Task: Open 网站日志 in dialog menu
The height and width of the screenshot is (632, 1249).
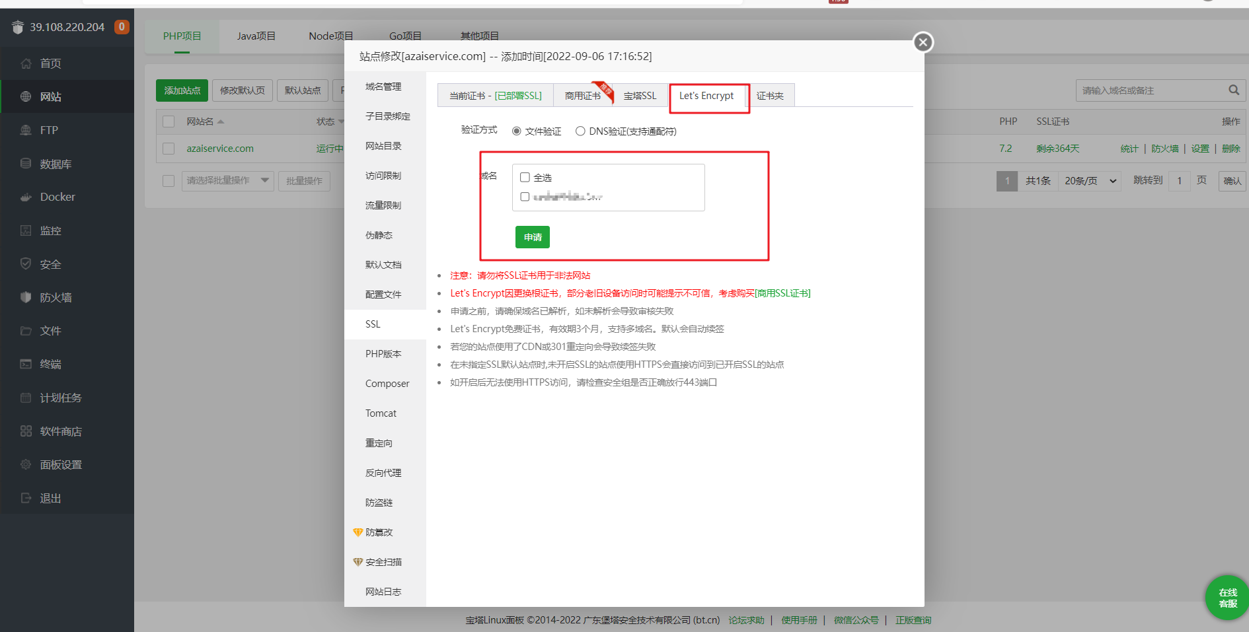Action: pos(385,592)
